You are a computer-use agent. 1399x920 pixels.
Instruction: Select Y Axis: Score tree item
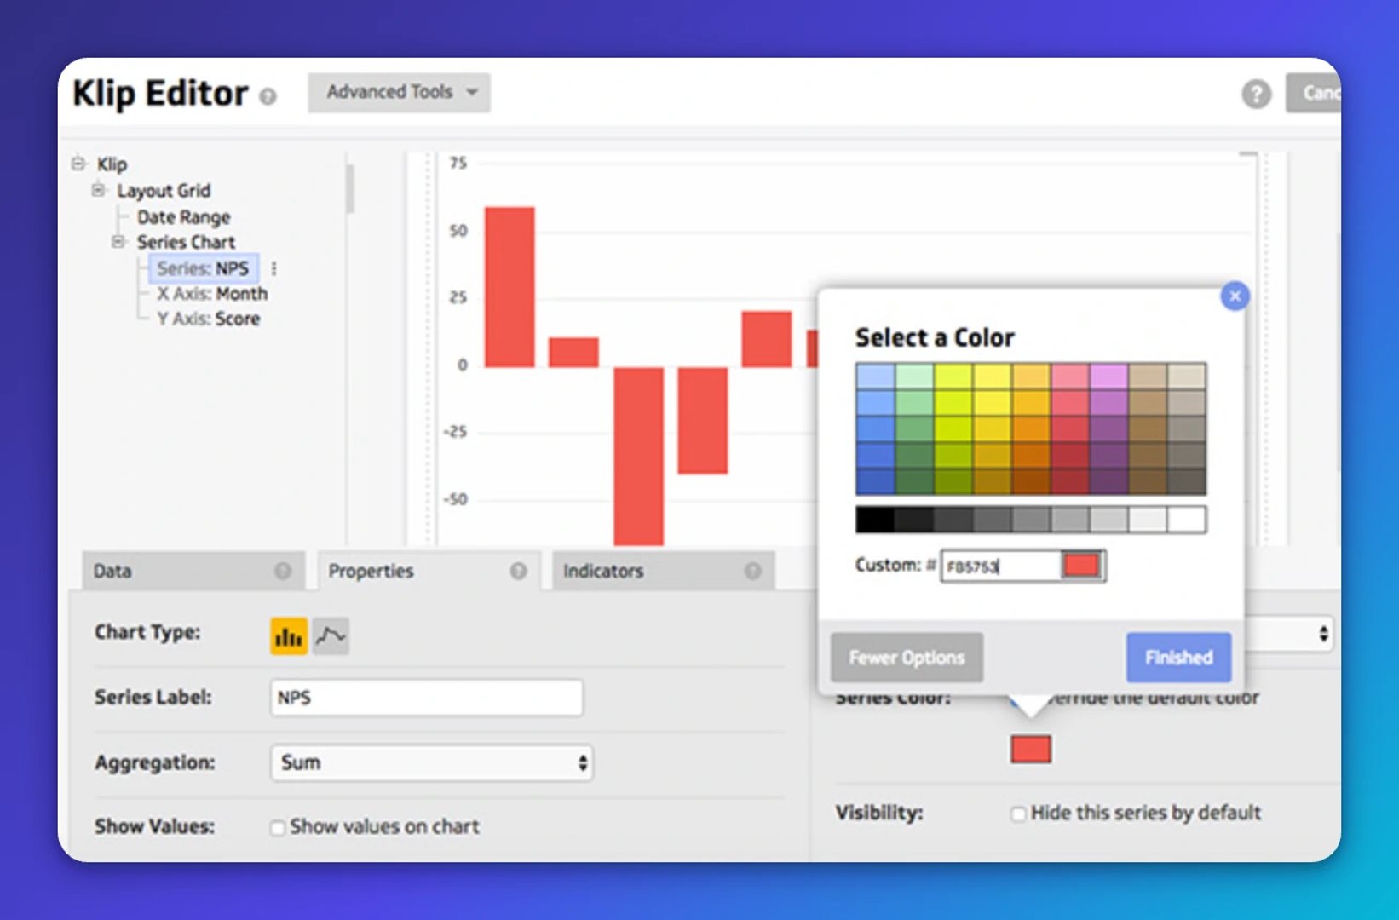click(208, 319)
